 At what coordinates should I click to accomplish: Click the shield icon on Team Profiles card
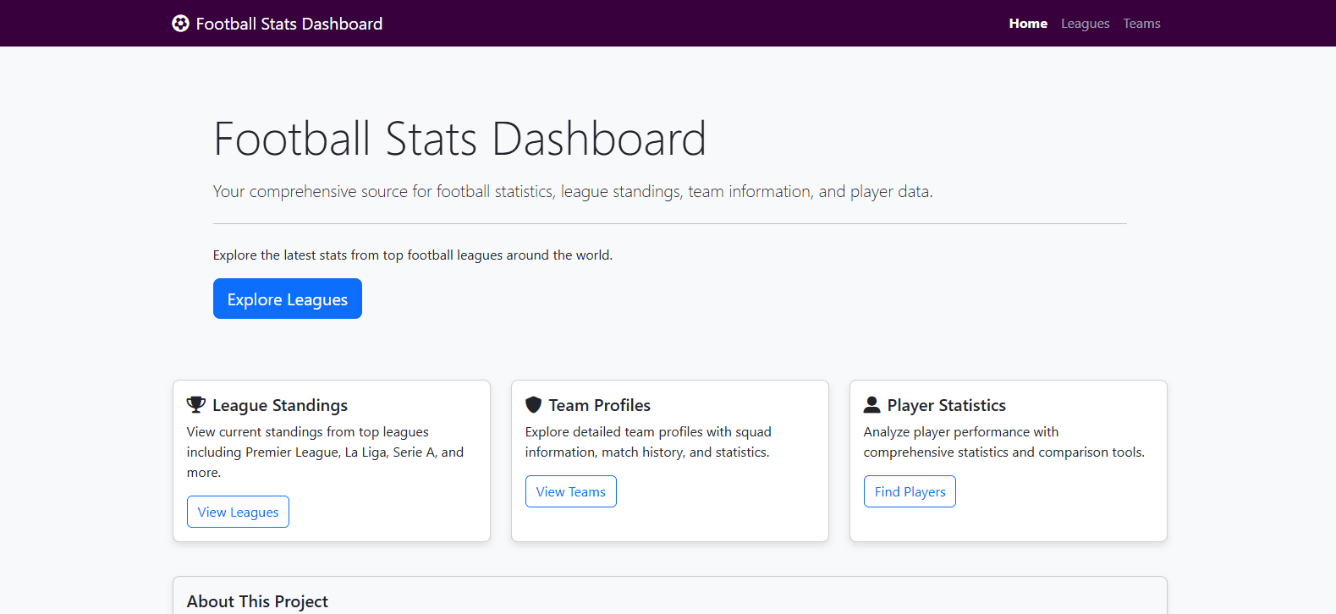tap(533, 403)
